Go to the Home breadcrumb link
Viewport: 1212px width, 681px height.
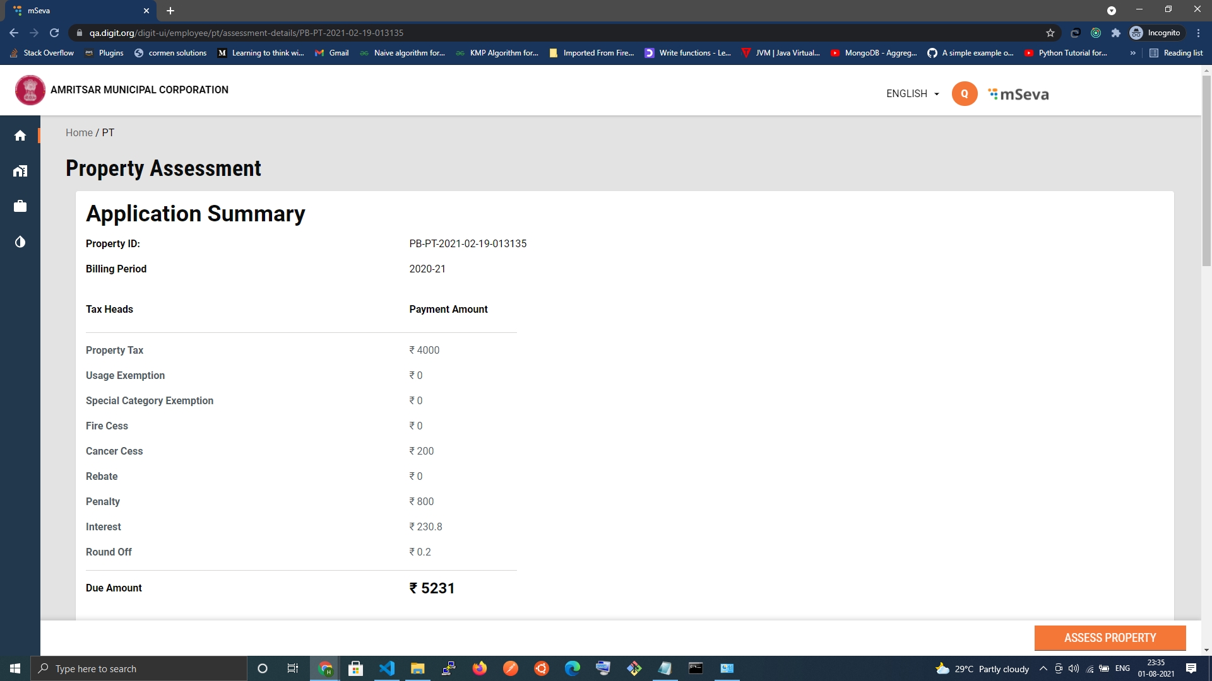click(x=79, y=132)
